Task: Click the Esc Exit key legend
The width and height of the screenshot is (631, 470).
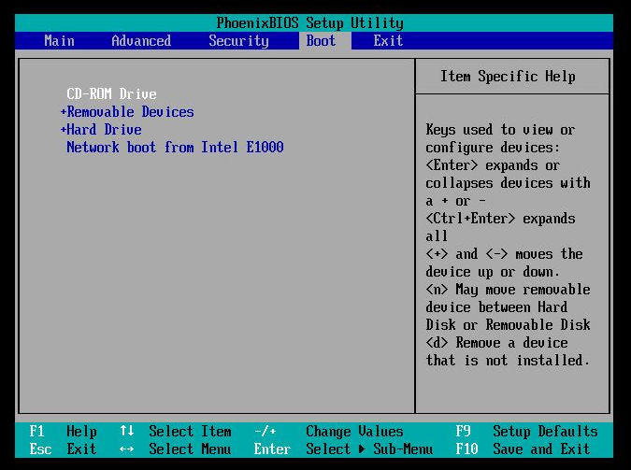Action: tap(64, 449)
